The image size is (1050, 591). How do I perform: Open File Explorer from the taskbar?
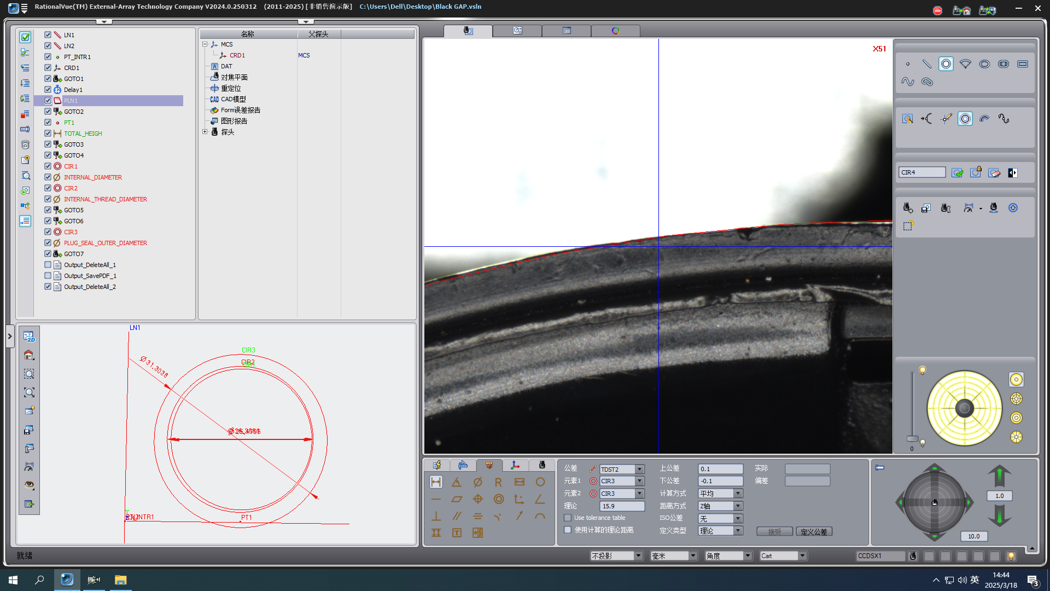120,580
